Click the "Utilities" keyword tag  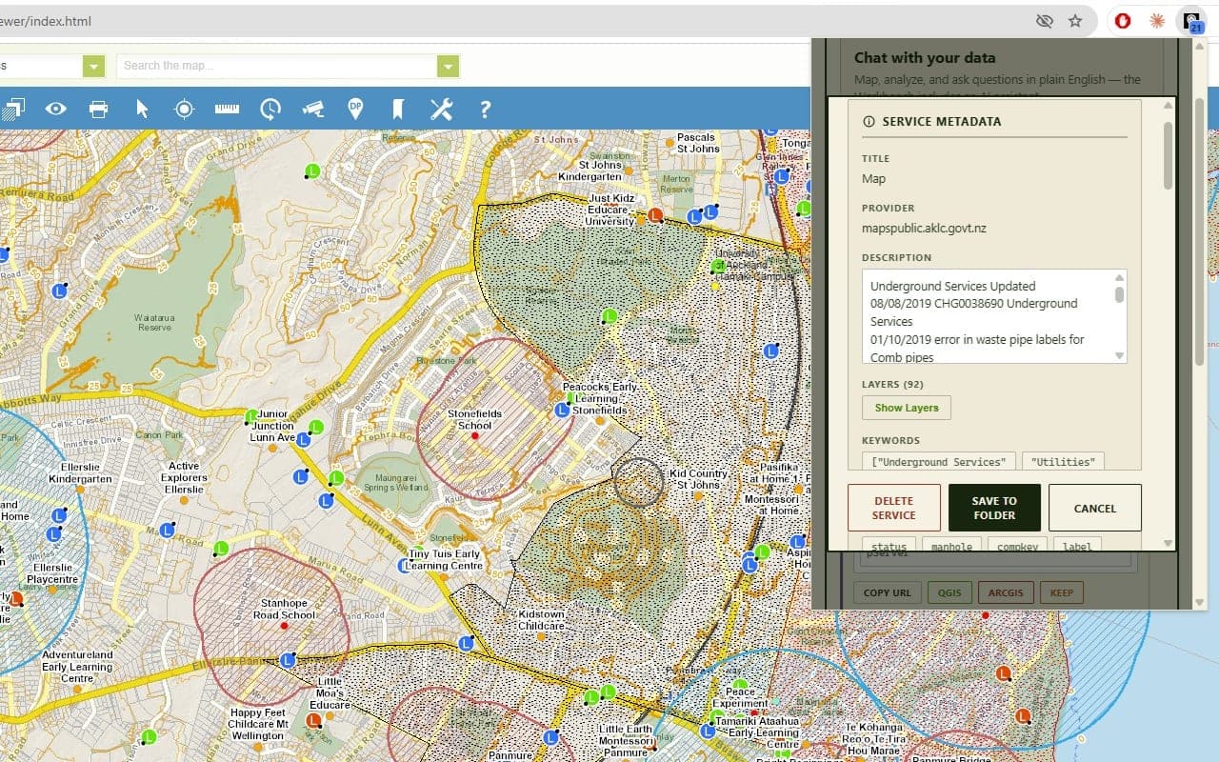pyautogui.click(x=1063, y=462)
